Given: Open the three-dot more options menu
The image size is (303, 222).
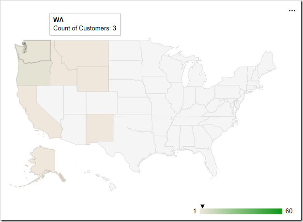Looking at the screenshot, I should pos(292,11).
